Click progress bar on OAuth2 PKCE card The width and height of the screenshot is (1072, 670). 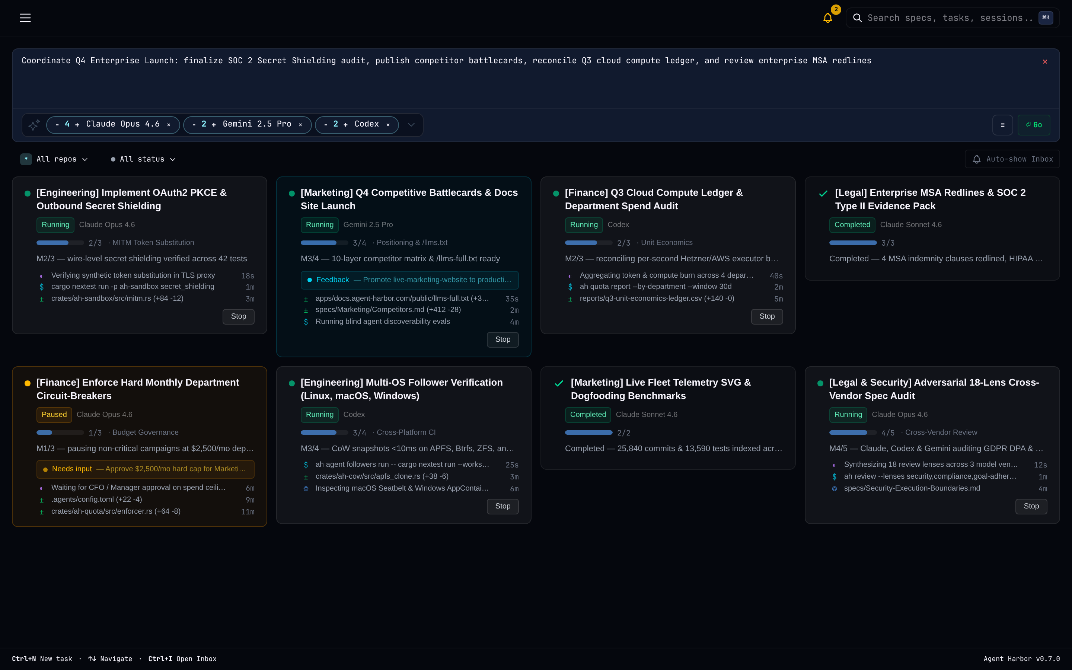60,243
